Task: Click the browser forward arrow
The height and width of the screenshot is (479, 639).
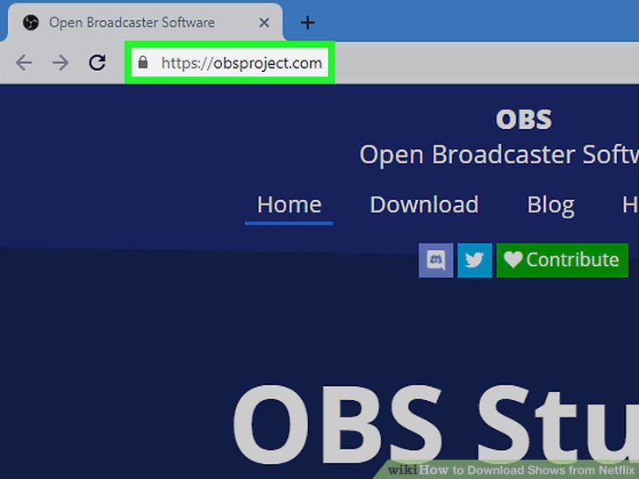Action: [61, 63]
